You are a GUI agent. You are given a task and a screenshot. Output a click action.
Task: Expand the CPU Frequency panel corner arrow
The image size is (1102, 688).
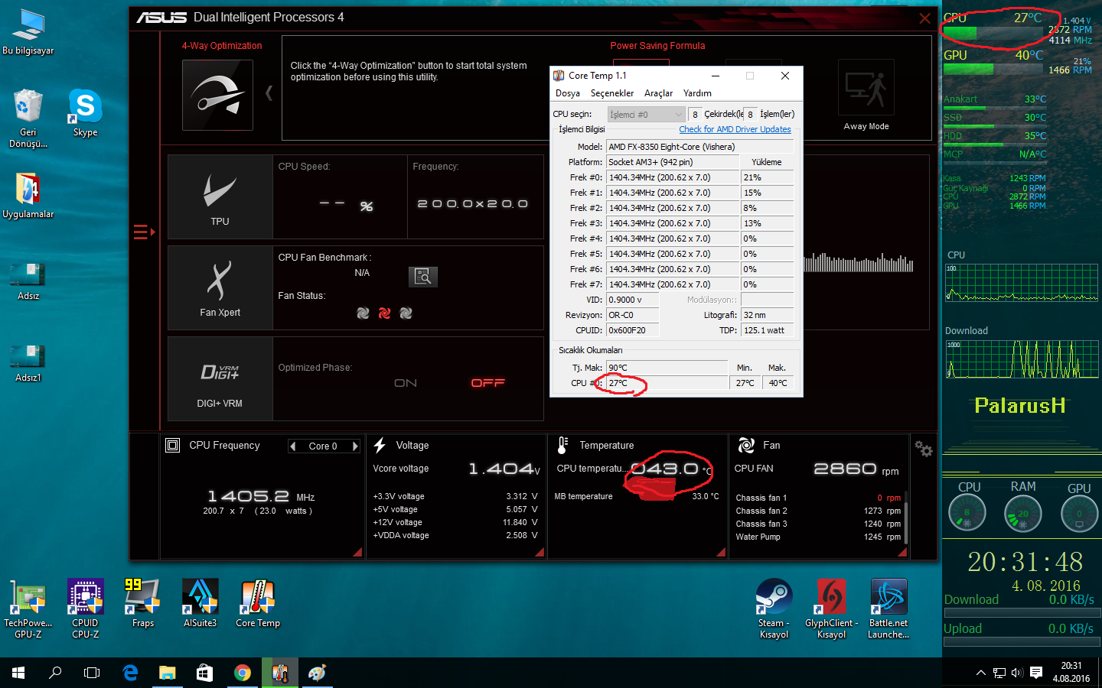click(x=357, y=551)
